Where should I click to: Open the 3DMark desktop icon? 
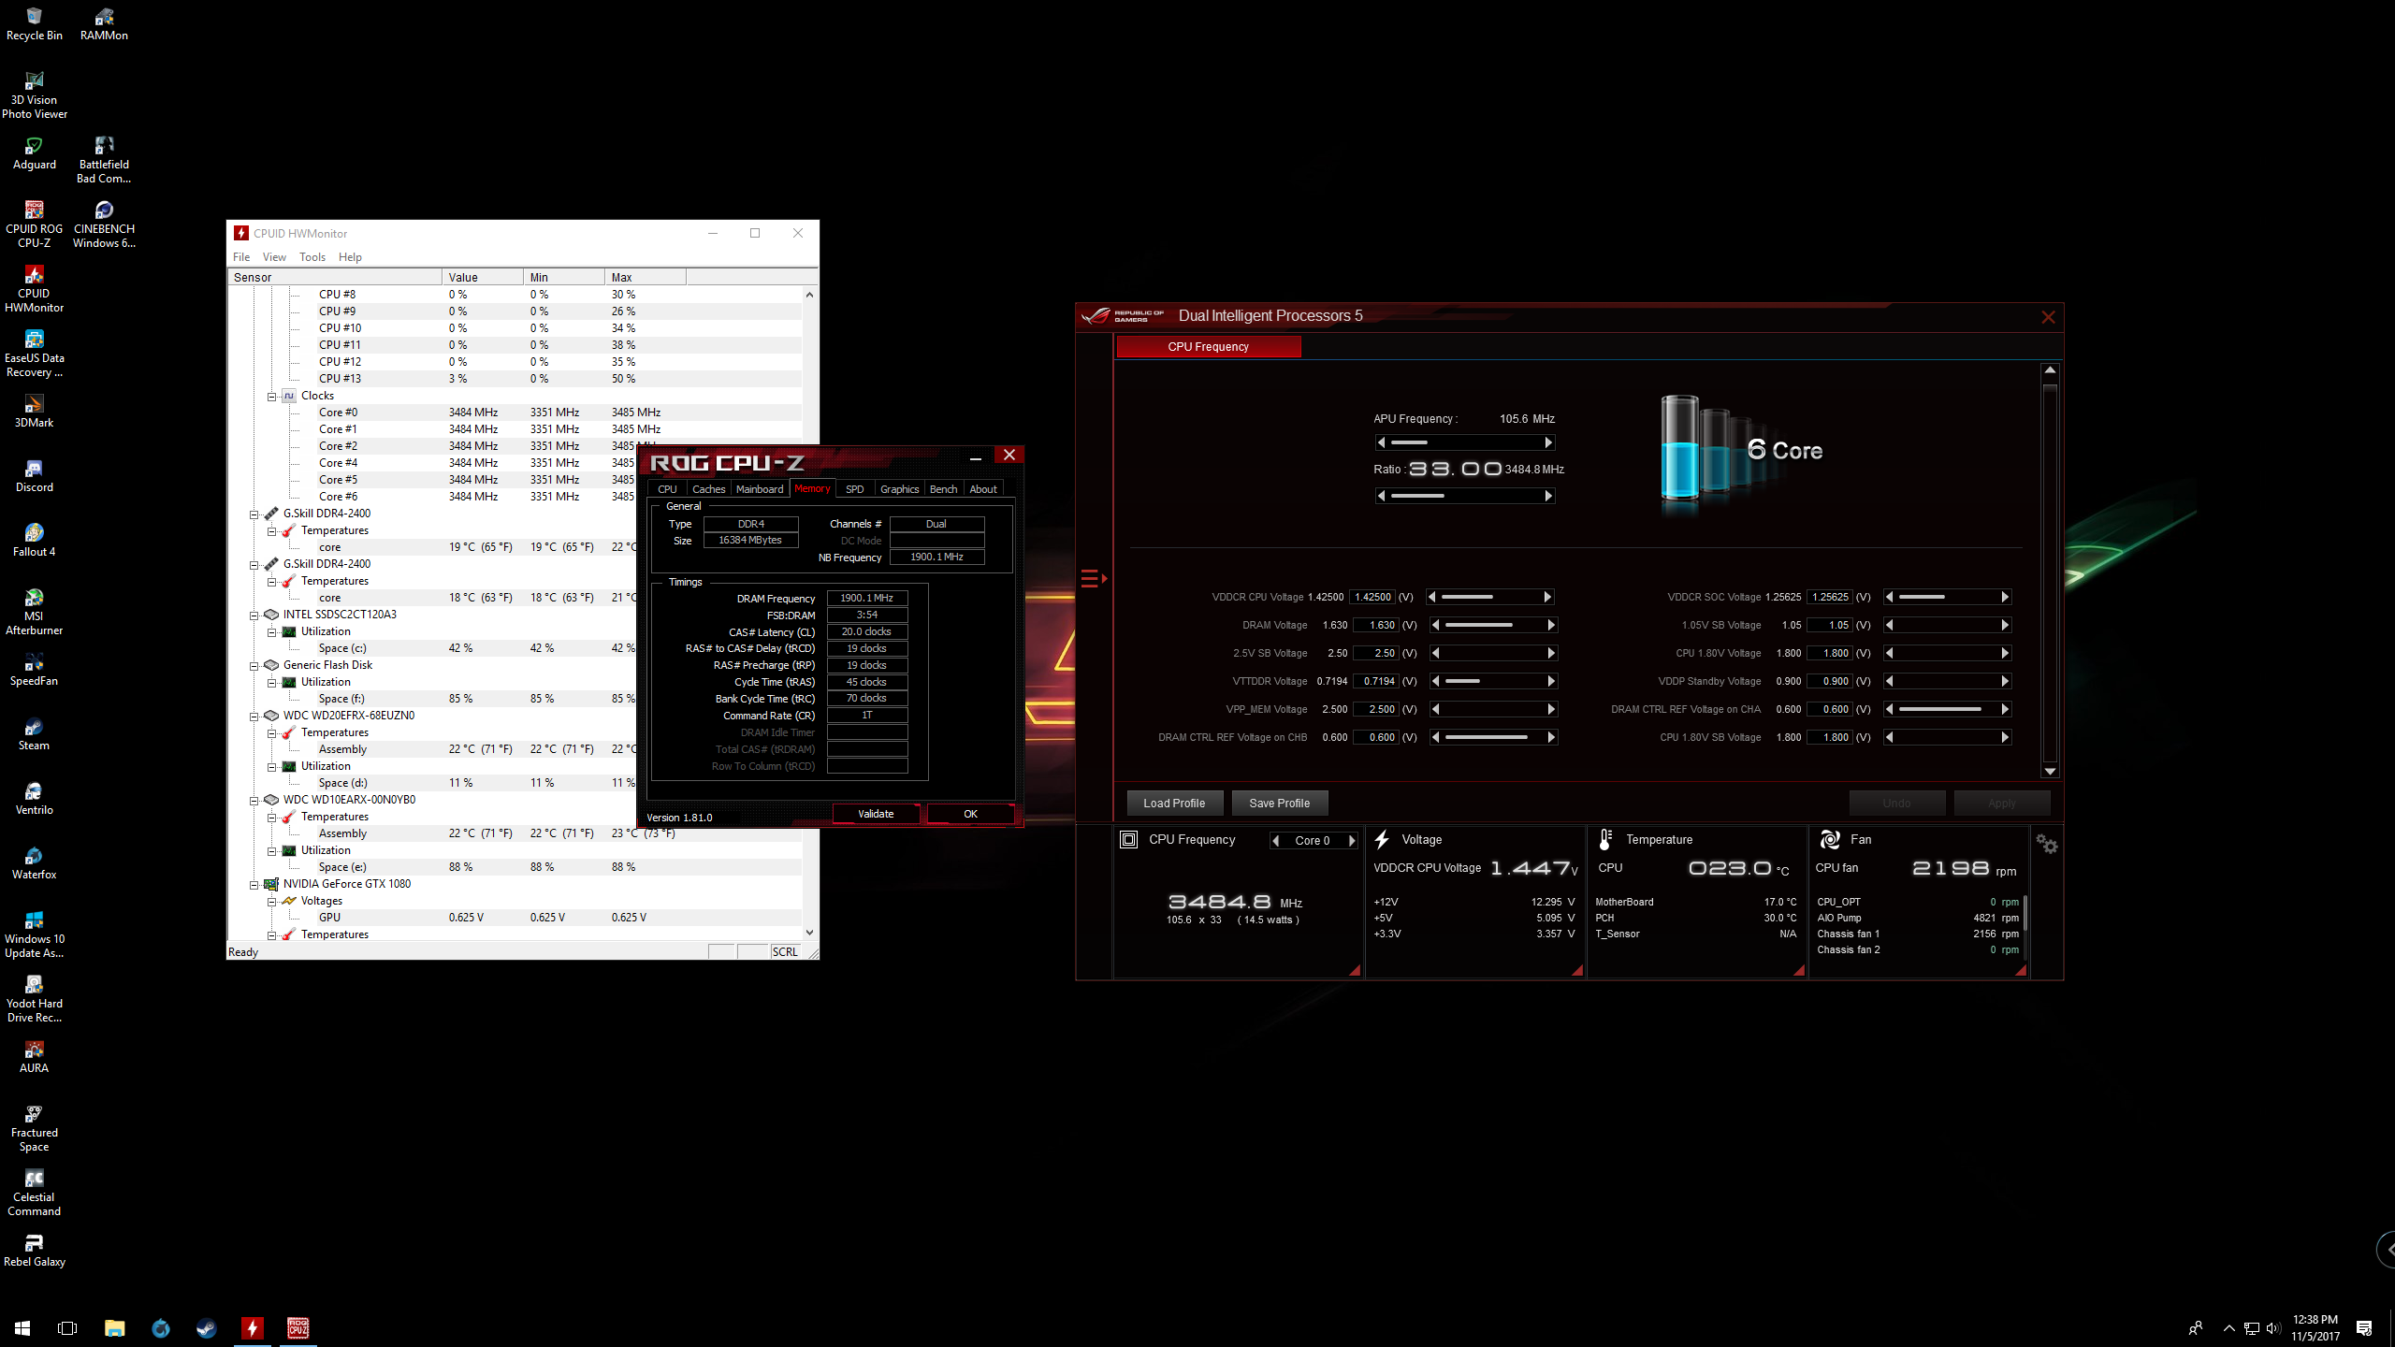point(34,405)
